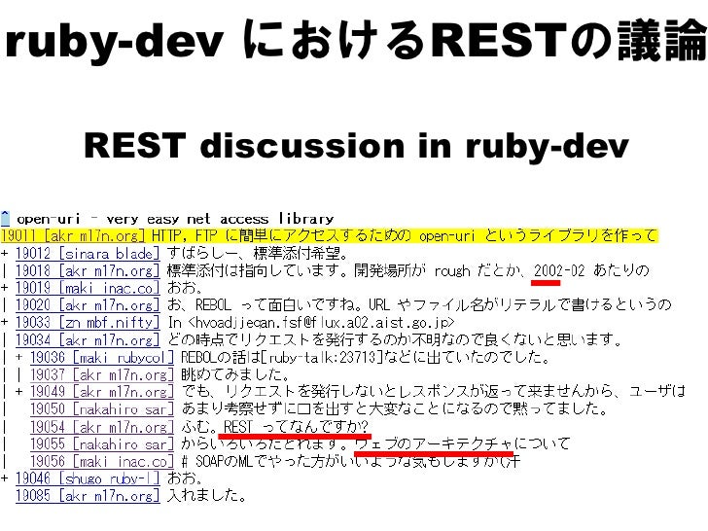Open message 19012 by sinara blade
The image size is (708, 531).
(88, 253)
